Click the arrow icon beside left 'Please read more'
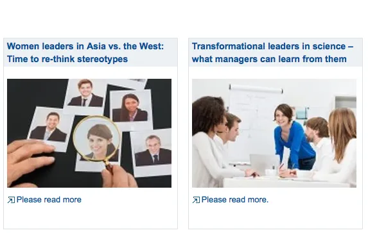Screen dimensions: 368x237 (11, 200)
